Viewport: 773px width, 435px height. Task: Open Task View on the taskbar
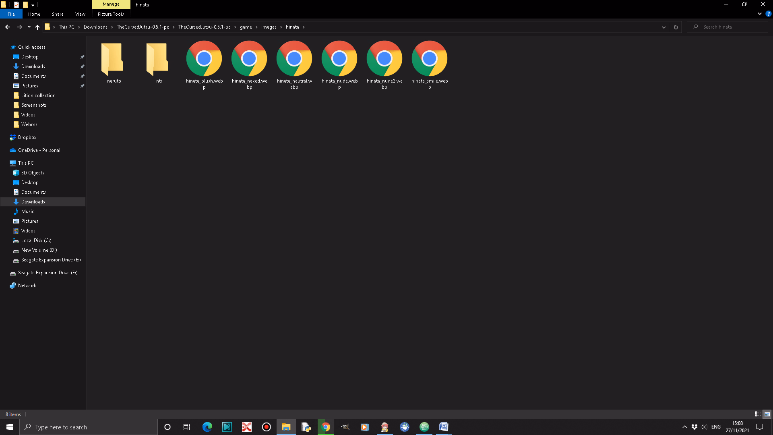(x=187, y=427)
